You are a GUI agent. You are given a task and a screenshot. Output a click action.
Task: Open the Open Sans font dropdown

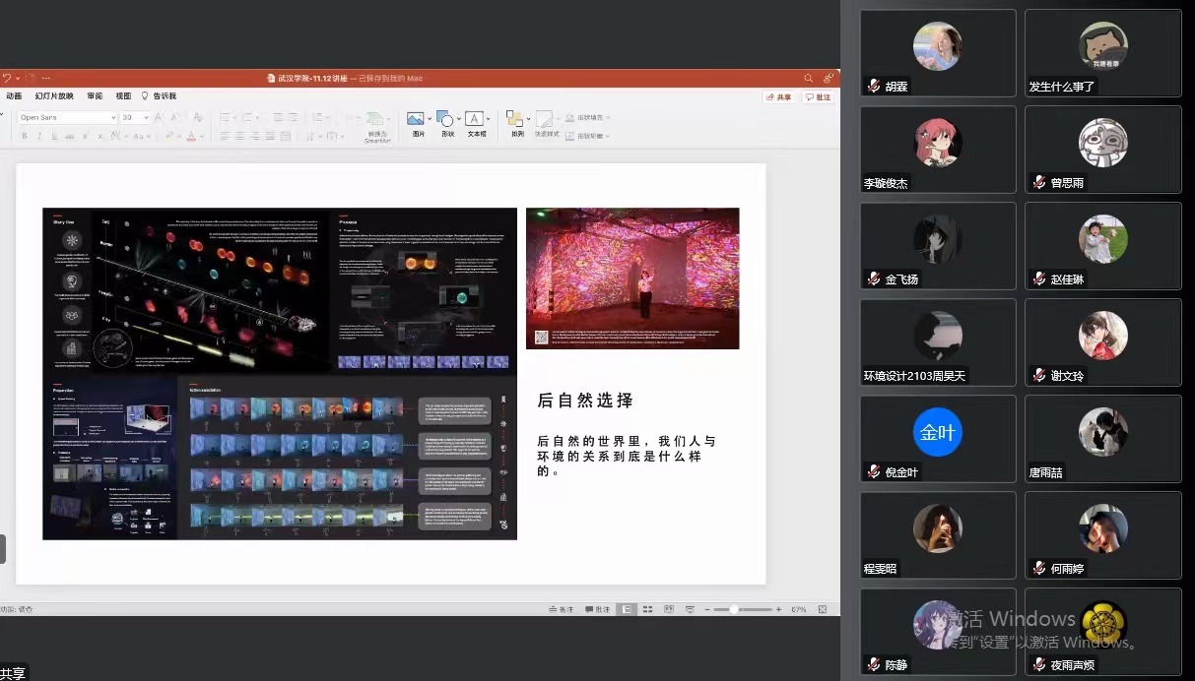click(x=111, y=117)
